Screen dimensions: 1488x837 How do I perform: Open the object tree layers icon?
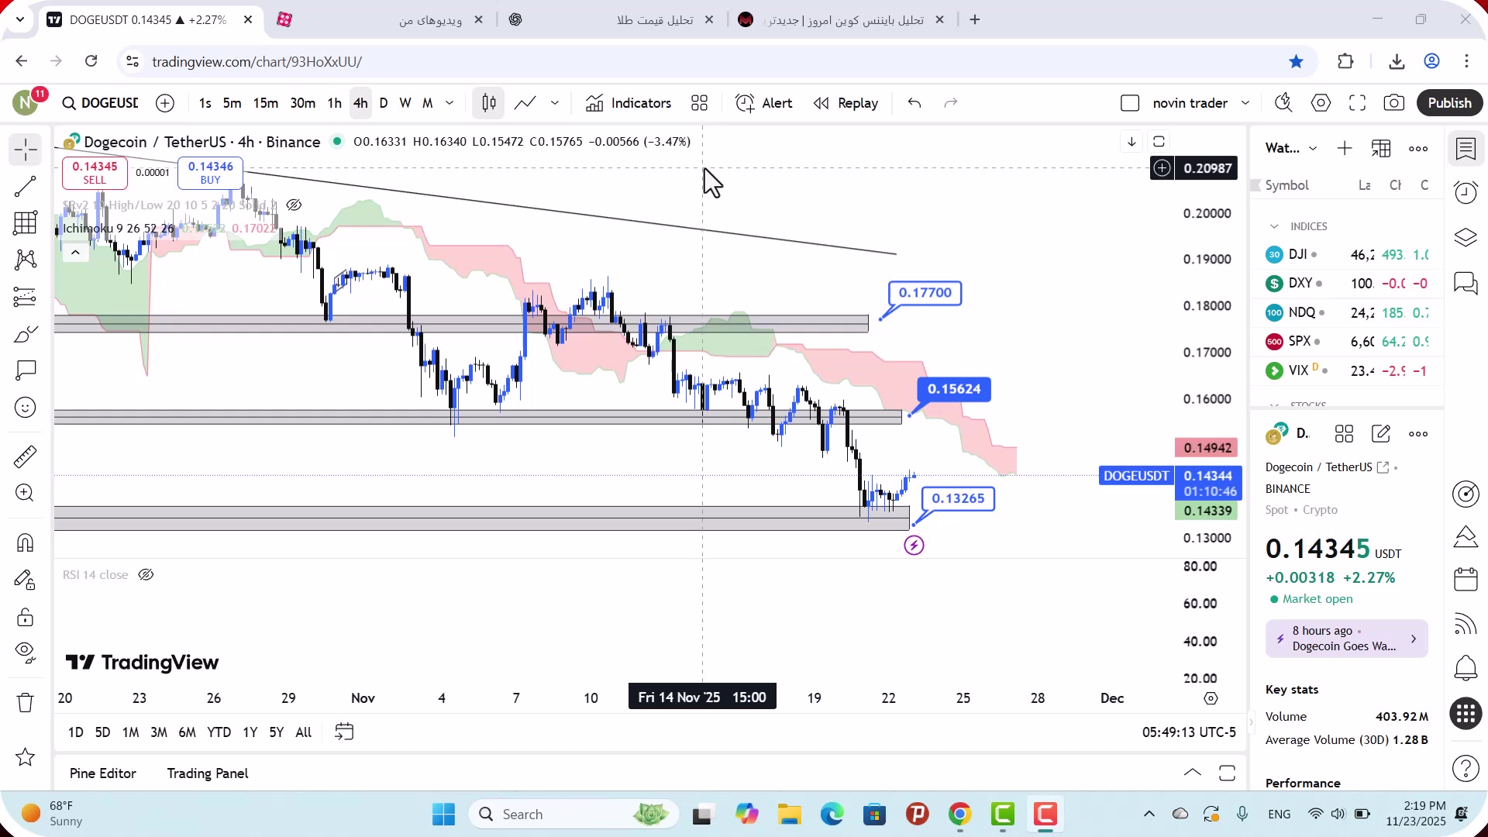1466,237
